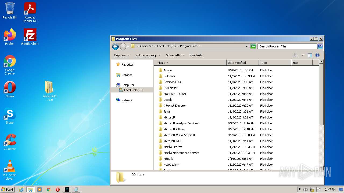Launch Acrobat Reader DC from the desktop

point(30,12)
